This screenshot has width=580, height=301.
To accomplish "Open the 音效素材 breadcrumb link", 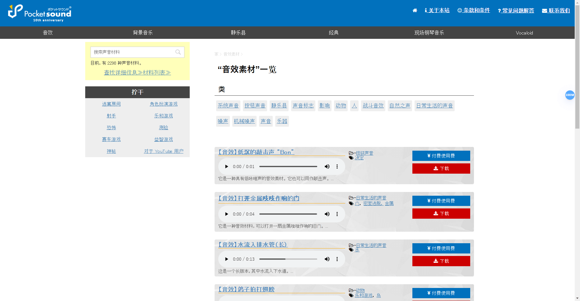I will click(231, 54).
